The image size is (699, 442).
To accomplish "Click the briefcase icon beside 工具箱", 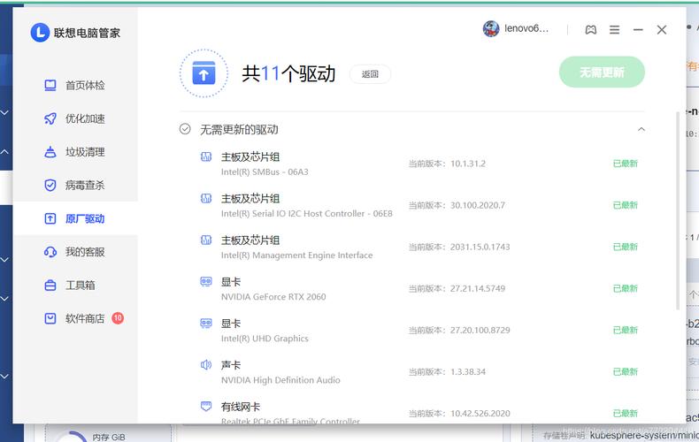I will (50, 286).
